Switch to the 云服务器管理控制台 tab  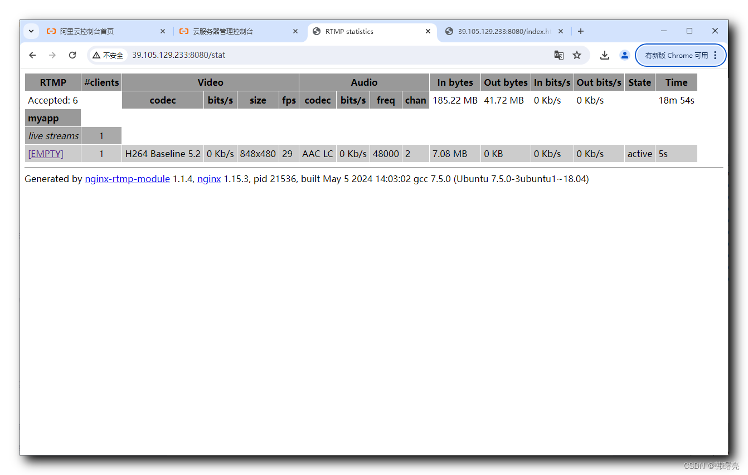(x=229, y=32)
